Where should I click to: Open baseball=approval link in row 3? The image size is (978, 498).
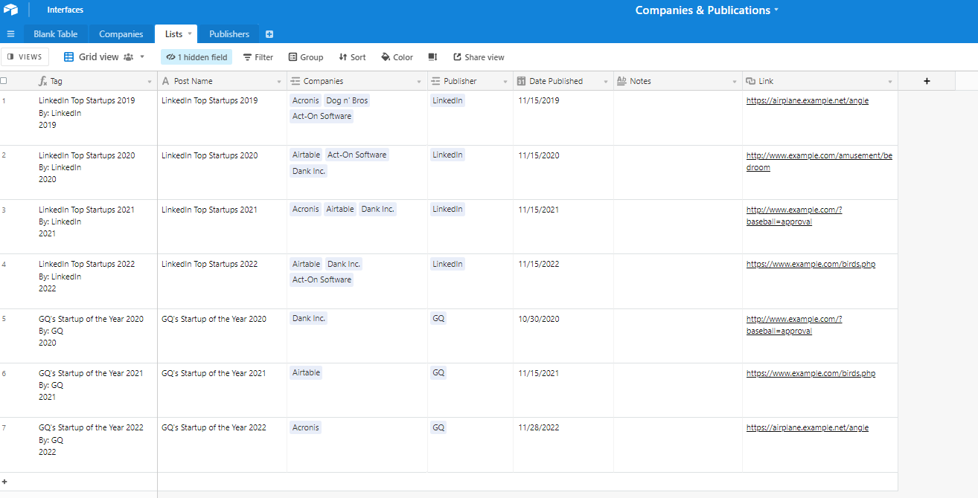click(794, 216)
